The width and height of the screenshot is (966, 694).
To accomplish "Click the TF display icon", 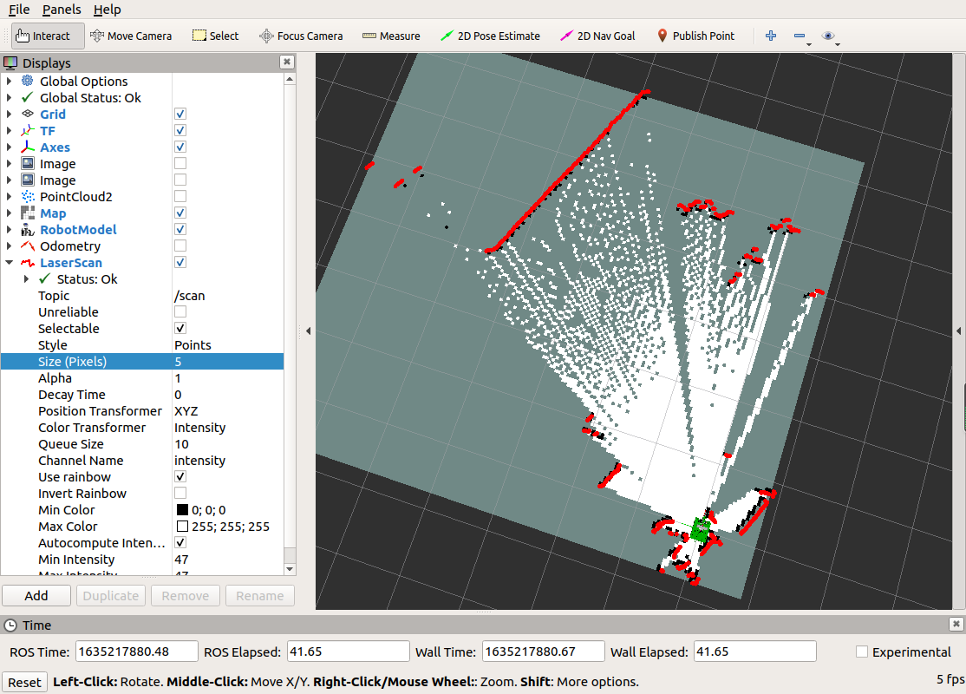I will (28, 130).
